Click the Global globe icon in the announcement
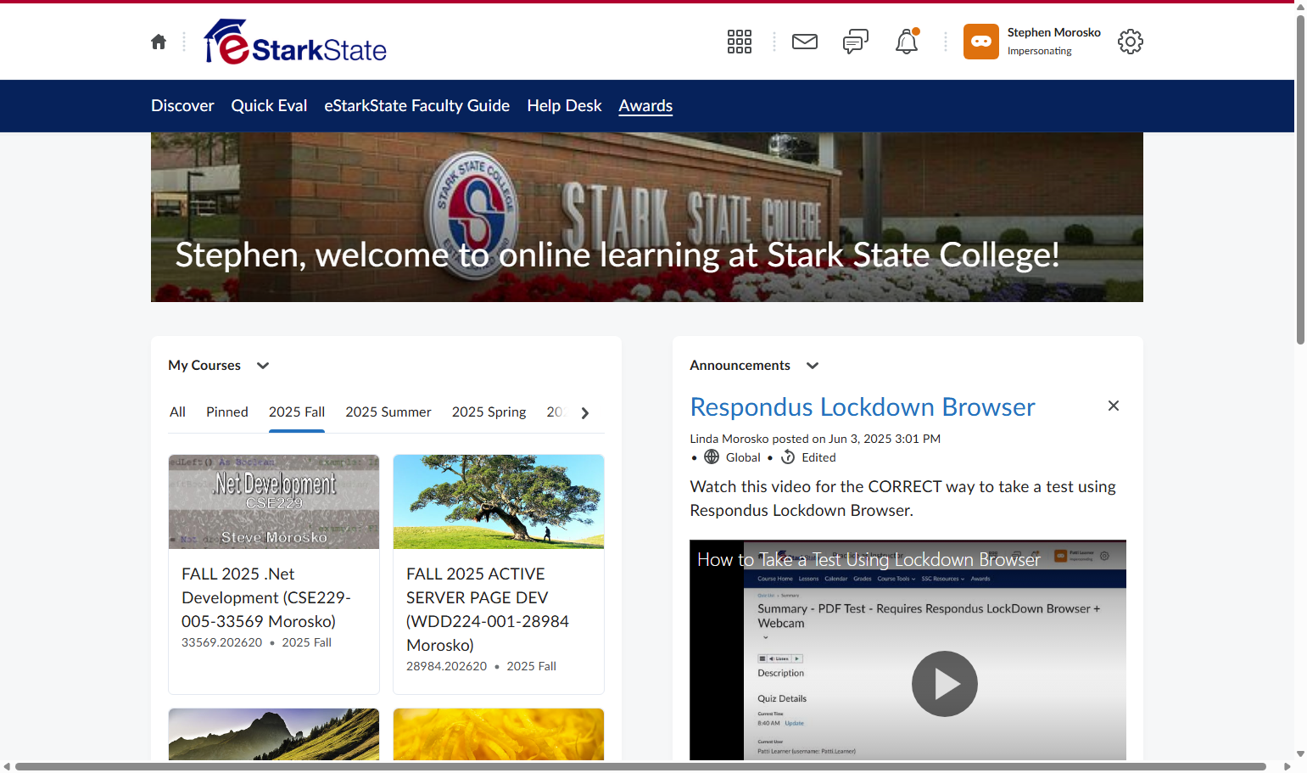This screenshot has height=773, width=1307. tap(712, 457)
